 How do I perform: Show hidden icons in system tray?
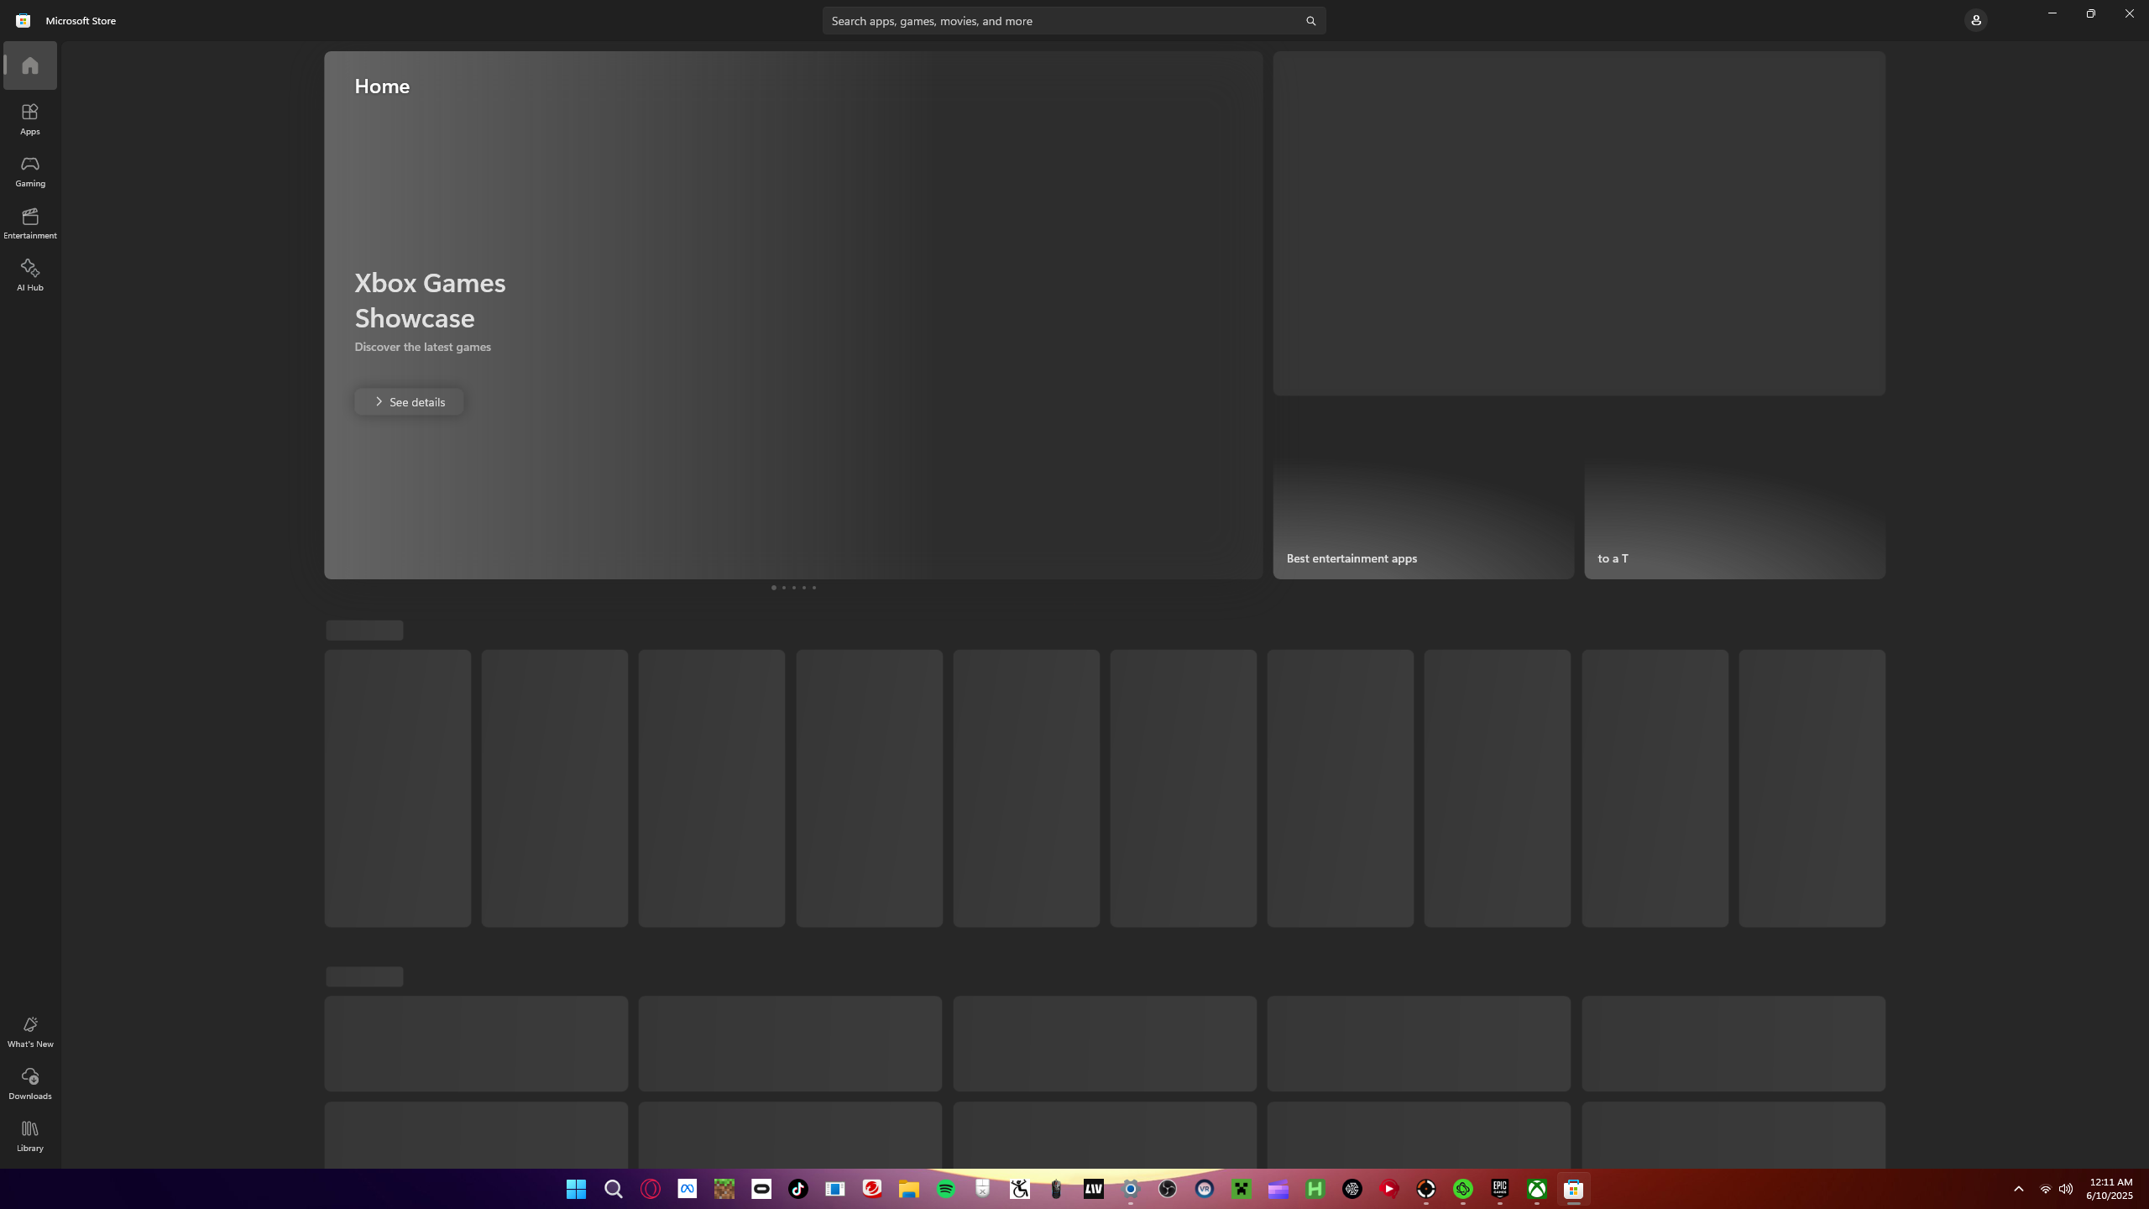coord(2019,1189)
